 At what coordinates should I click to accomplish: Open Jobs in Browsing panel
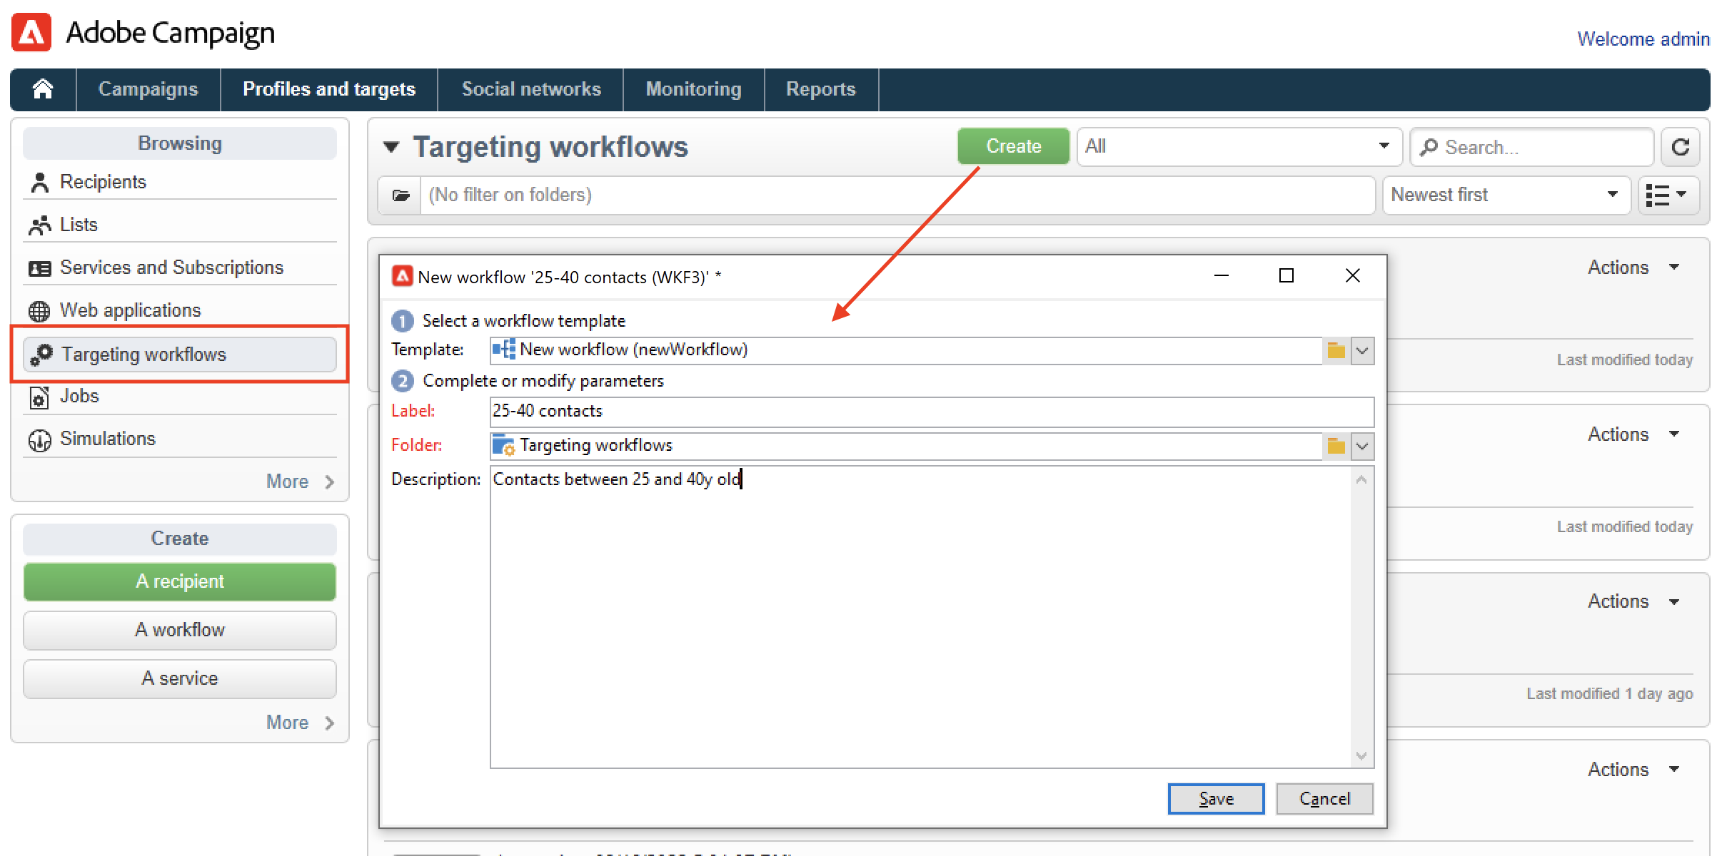pos(79,396)
